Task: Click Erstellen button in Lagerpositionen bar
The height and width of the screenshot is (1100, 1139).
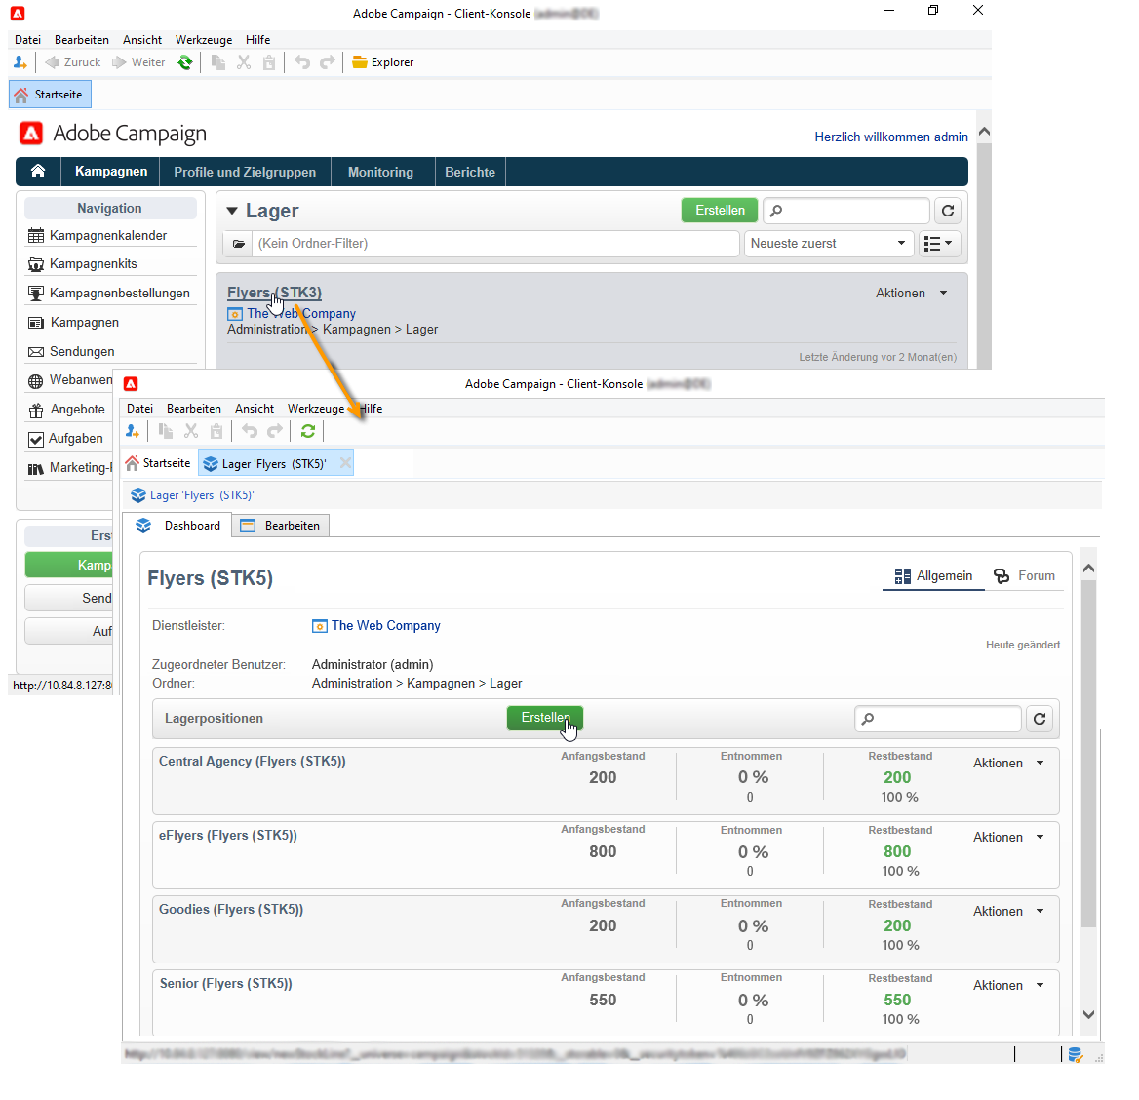Action: [x=545, y=718]
